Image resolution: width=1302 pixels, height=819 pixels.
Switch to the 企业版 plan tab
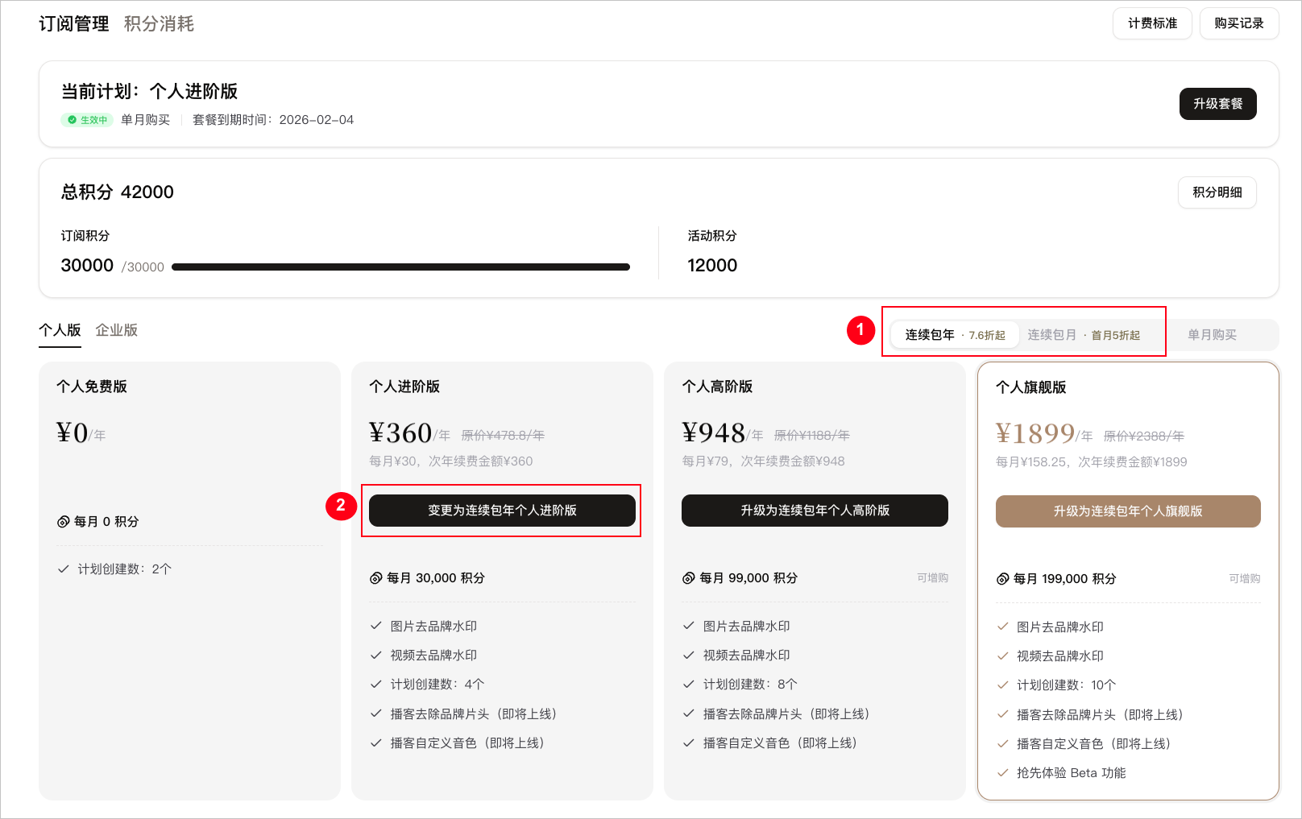[x=117, y=330]
